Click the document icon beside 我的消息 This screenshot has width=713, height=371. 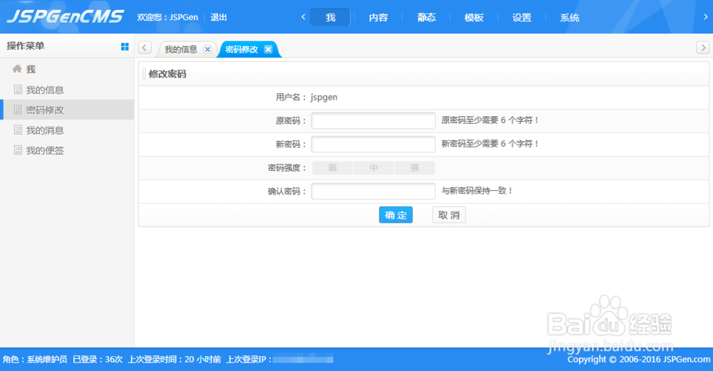click(18, 130)
